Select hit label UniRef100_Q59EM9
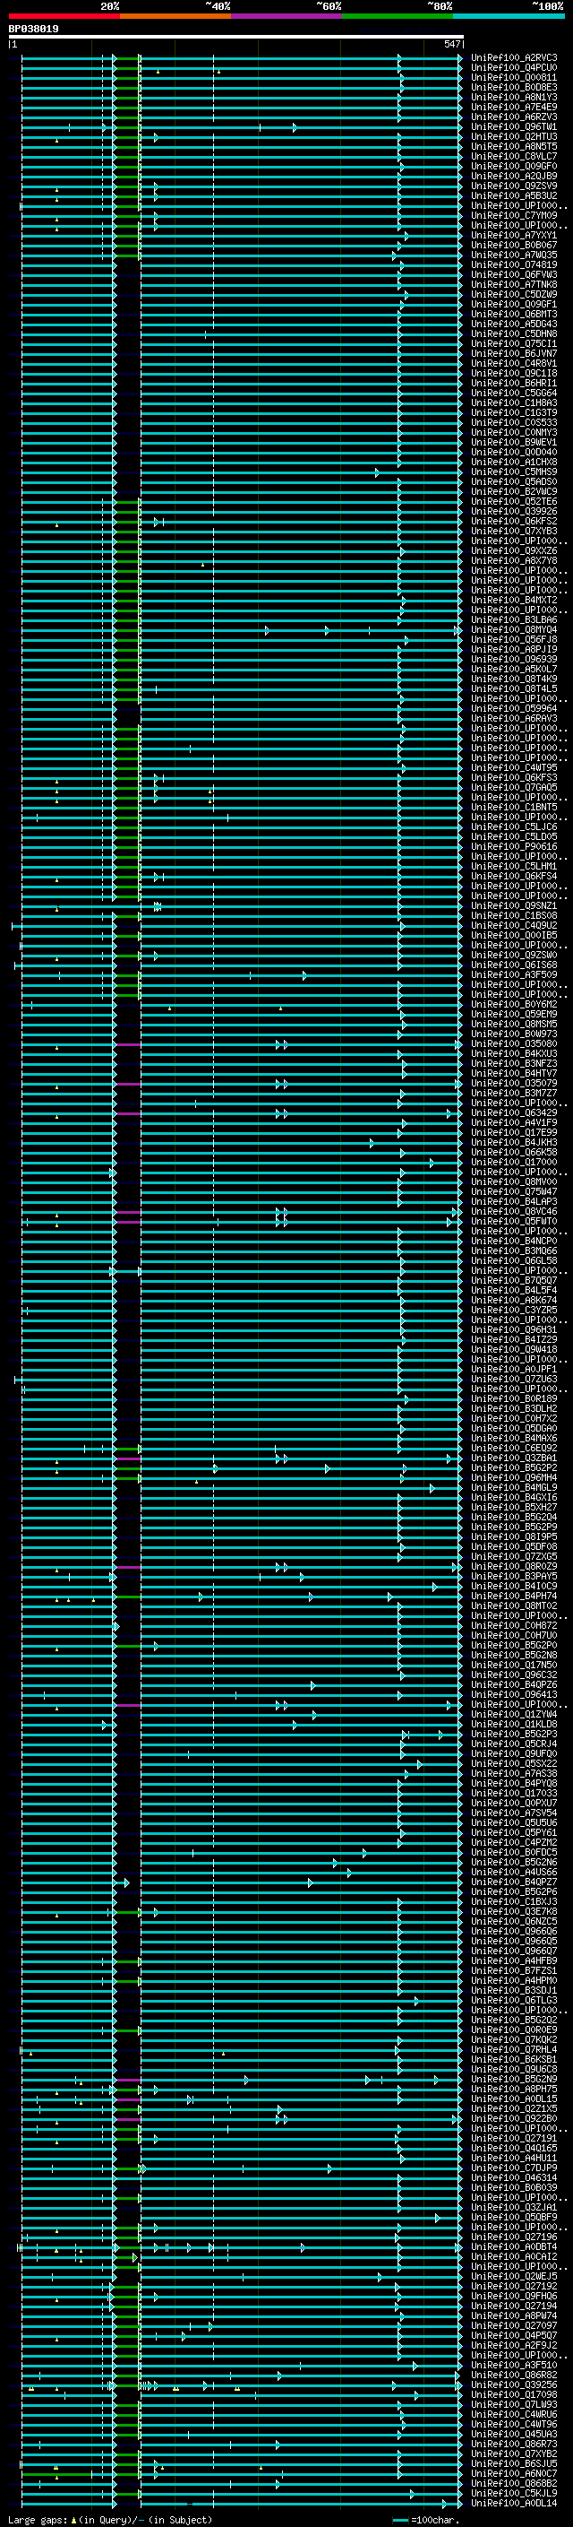The width and height of the screenshot is (573, 2527). coord(513,1015)
